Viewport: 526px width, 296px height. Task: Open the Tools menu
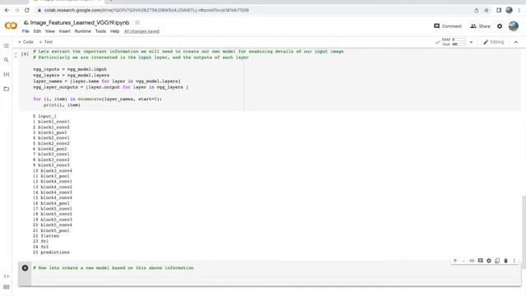(x=100, y=31)
